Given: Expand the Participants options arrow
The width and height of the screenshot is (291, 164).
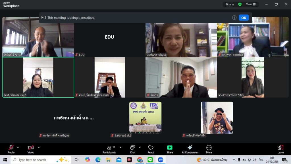Looking at the screenshot, I should coord(120,147).
